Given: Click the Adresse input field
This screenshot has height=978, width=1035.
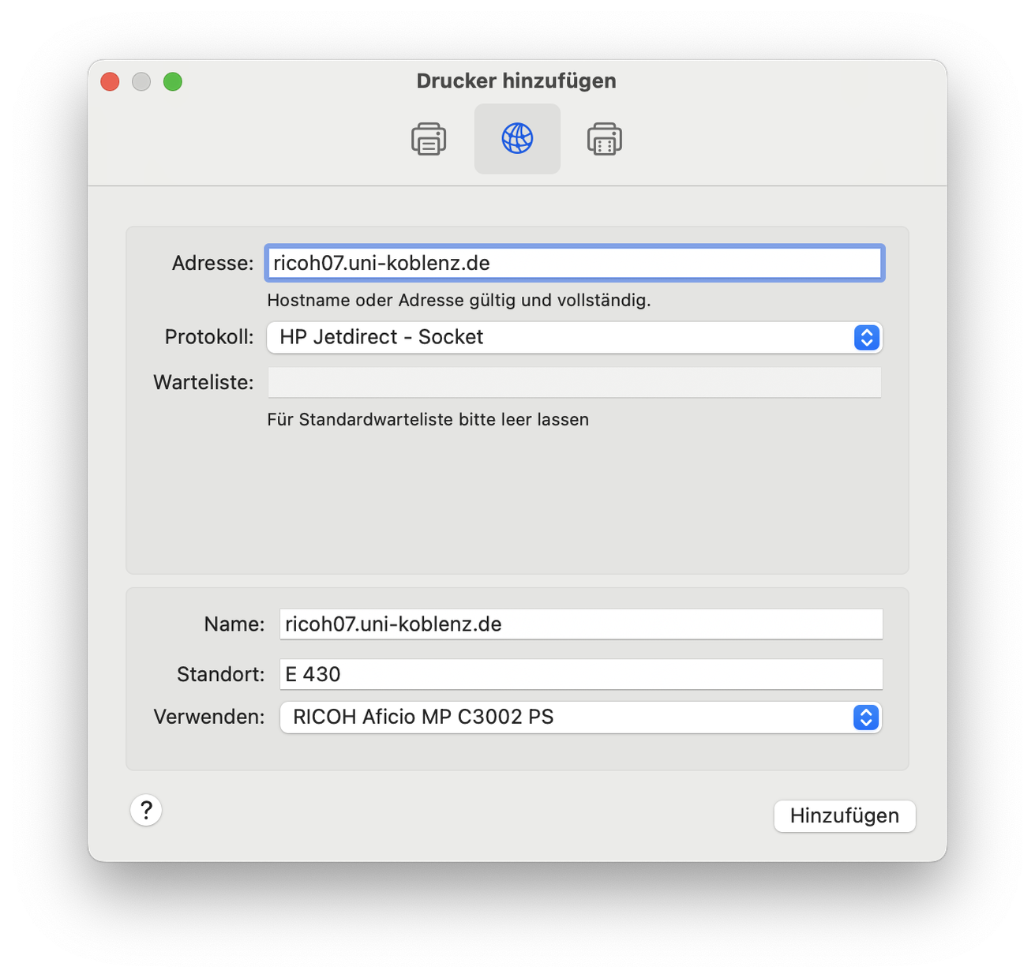Looking at the screenshot, I should [574, 263].
